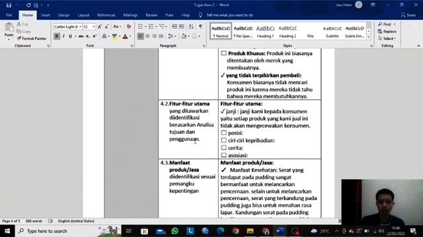423x237 pixels.
Task: Check the ciri-ciri kepribadian checkbox
Action: [223, 140]
